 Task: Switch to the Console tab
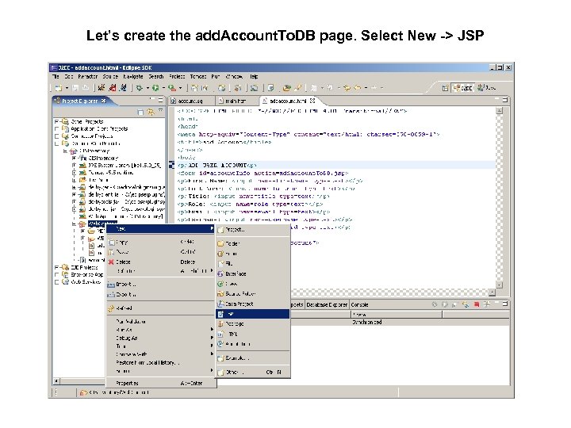click(x=359, y=304)
